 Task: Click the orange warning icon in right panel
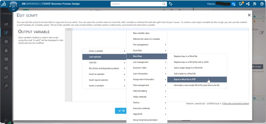coord(254,21)
